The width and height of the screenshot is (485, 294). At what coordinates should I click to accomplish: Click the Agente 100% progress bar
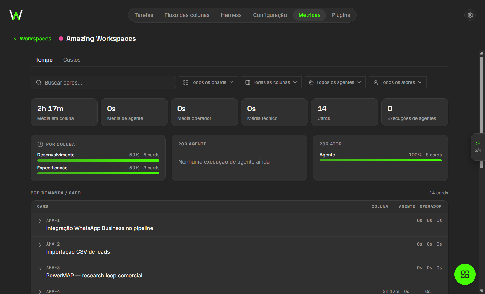[380, 161]
